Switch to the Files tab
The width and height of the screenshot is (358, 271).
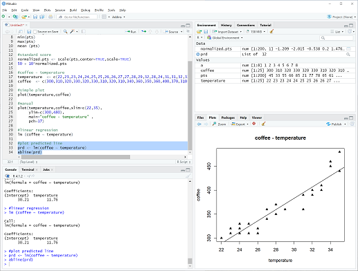pos(200,118)
